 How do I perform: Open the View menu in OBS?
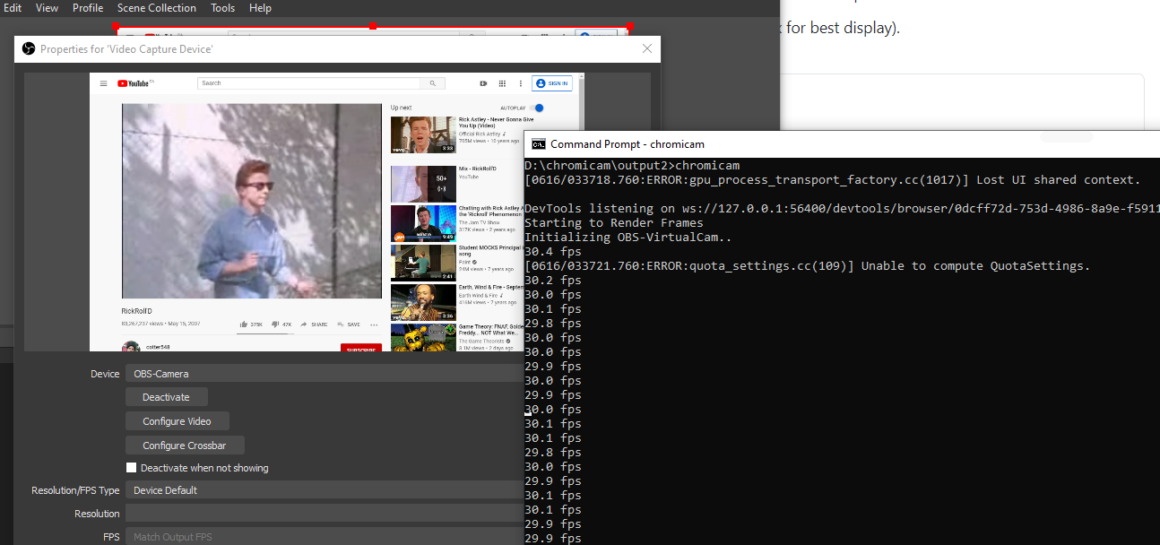(47, 8)
